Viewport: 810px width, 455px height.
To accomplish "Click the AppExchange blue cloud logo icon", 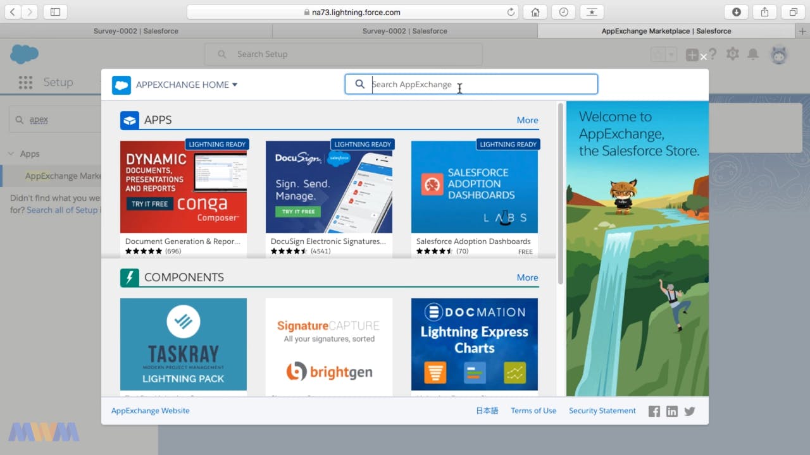I will click(x=121, y=85).
